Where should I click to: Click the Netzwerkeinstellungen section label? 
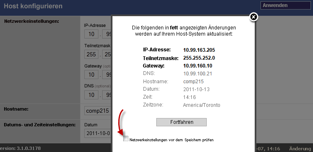[31, 21]
